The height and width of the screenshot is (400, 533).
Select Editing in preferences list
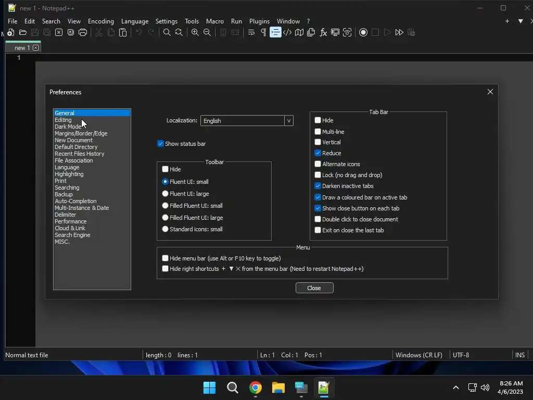63,120
